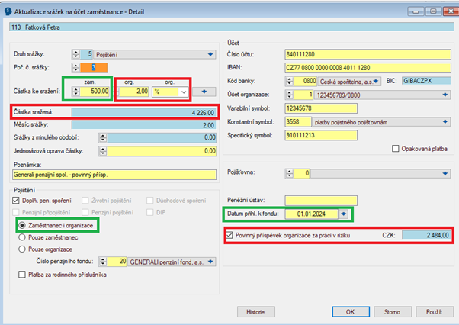Select the Pouze zaměstnanec radio option
The image size is (459, 325).
click(x=21, y=238)
